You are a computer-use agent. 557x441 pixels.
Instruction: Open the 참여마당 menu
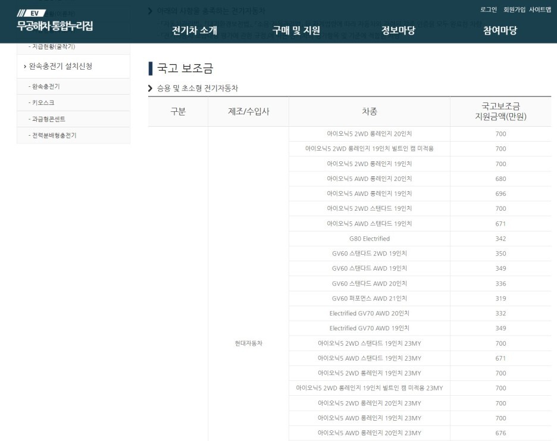(500, 30)
